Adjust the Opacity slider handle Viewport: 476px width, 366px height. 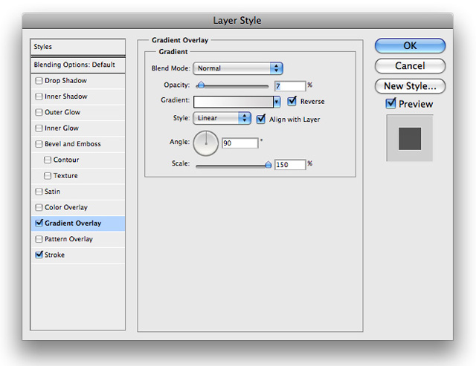pyautogui.click(x=201, y=85)
